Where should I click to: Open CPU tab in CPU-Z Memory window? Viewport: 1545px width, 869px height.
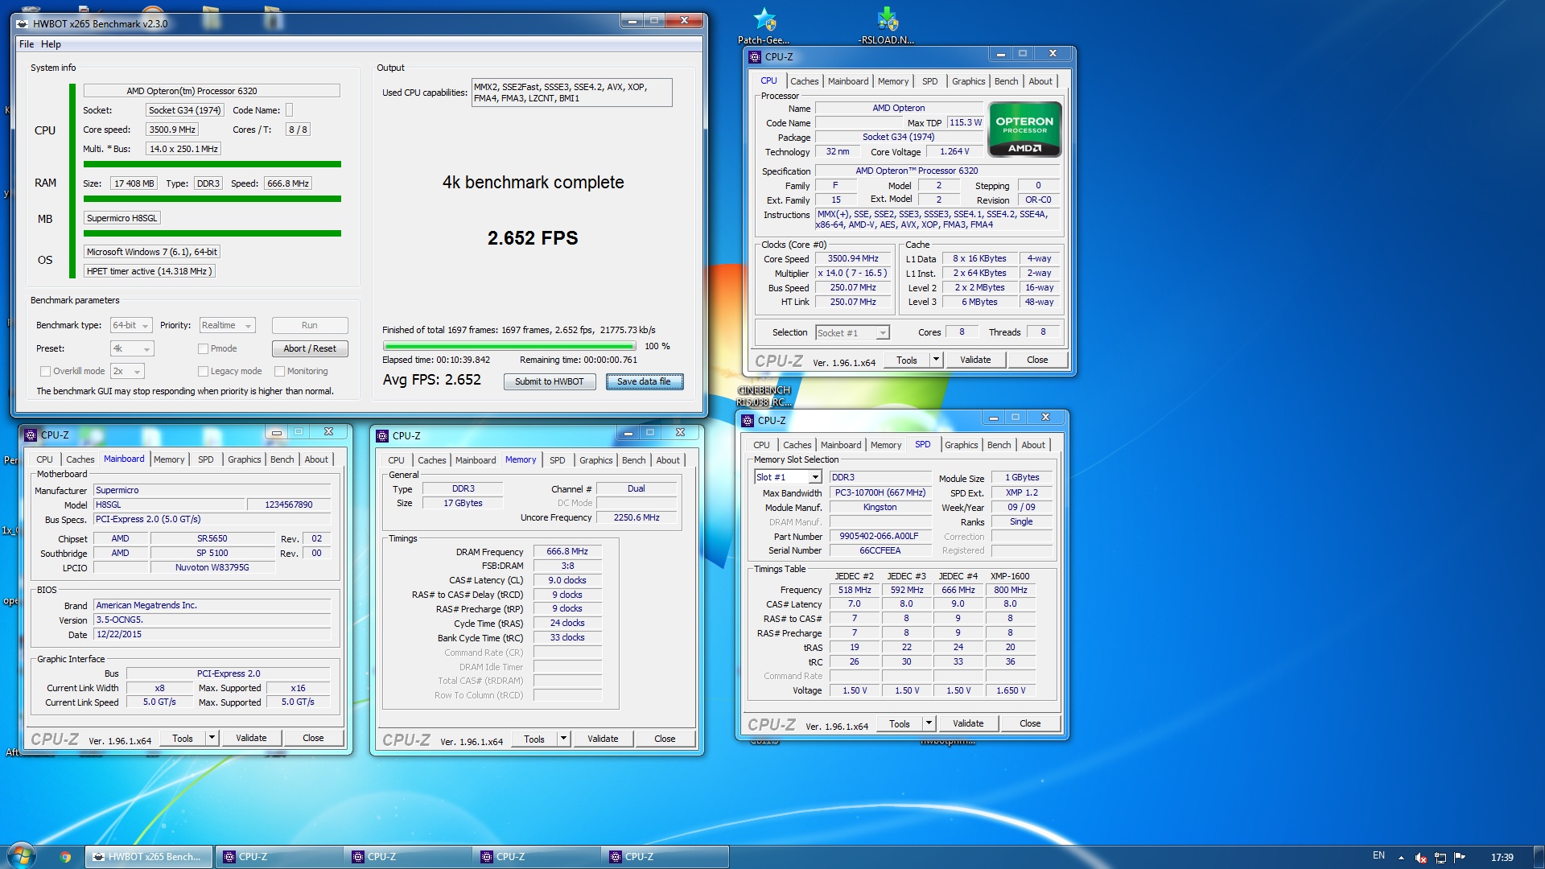coord(396,460)
